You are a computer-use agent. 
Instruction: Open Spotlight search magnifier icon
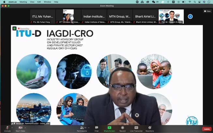pyautogui.click(x=195, y=2)
